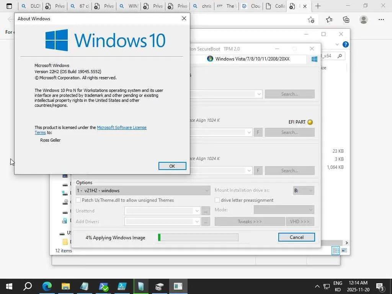This screenshot has width=392, height=294.
Task: Click the VHD >>> button
Action: tap(300, 222)
